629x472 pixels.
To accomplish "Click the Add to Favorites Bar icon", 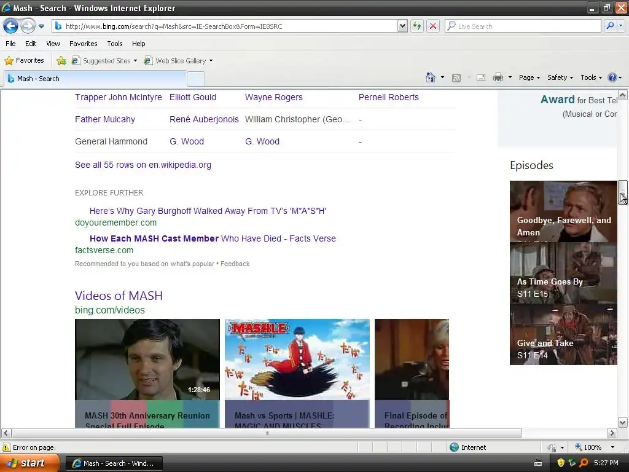I will coord(61,61).
